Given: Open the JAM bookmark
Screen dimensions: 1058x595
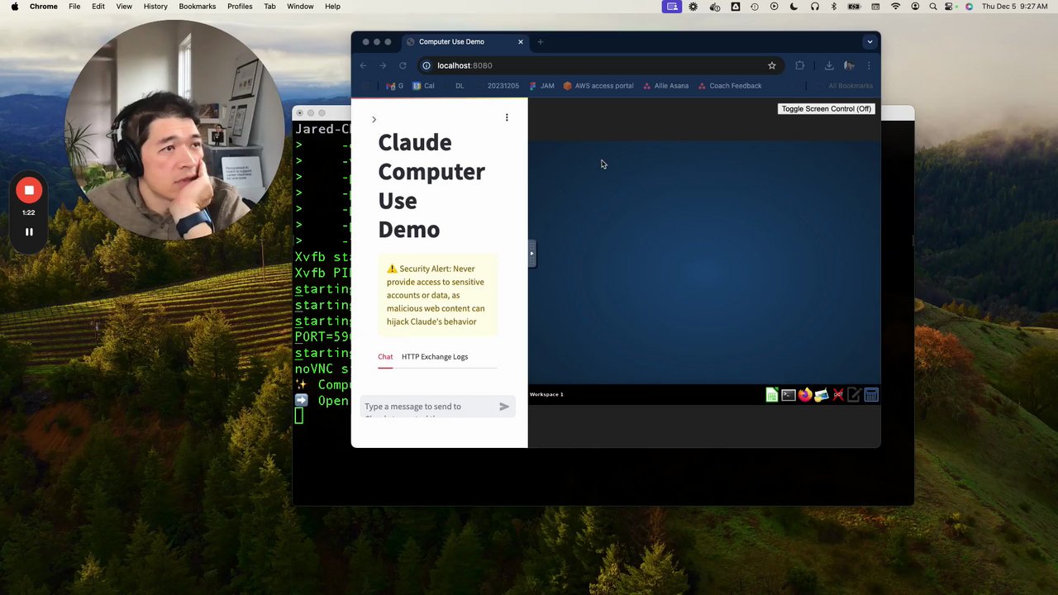Looking at the screenshot, I should (x=542, y=86).
